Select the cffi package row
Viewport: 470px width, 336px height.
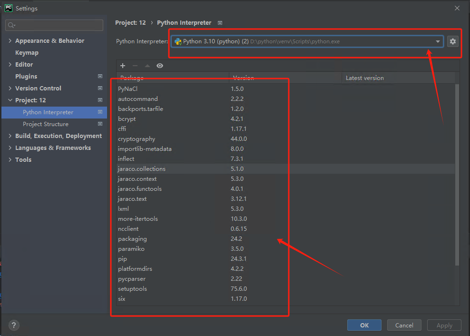pos(285,128)
